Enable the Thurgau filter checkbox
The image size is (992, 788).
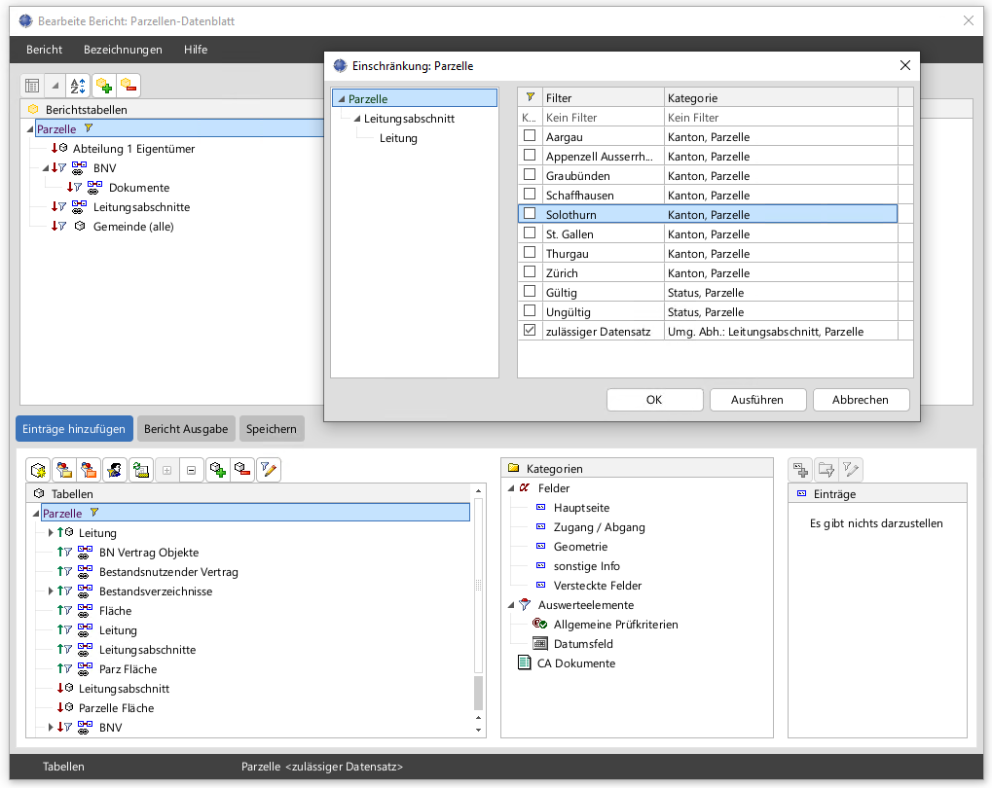point(530,252)
